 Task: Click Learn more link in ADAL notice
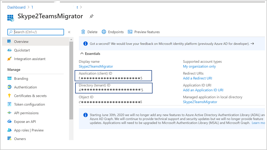click(258, 123)
